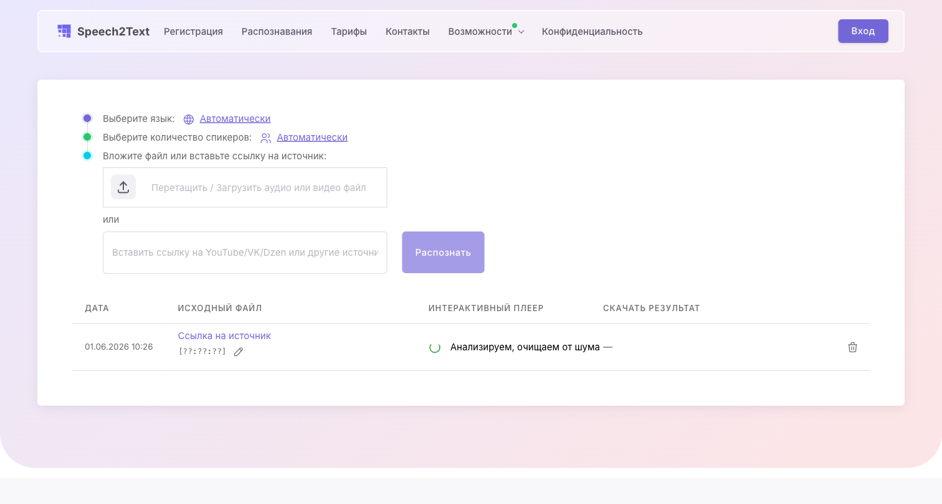Screen dimensions: 942x504
Task: Click the date 01.06.2026 10:26
Action: coord(119,347)
